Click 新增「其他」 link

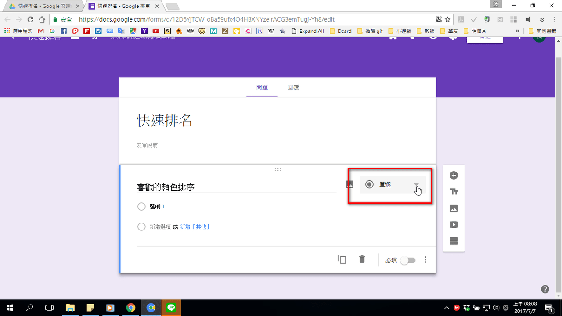(x=194, y=227)
